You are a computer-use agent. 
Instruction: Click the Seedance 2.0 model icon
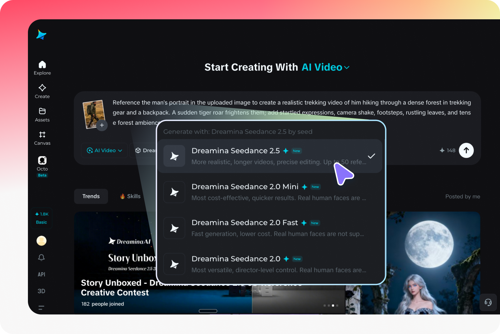coord(174,264)
